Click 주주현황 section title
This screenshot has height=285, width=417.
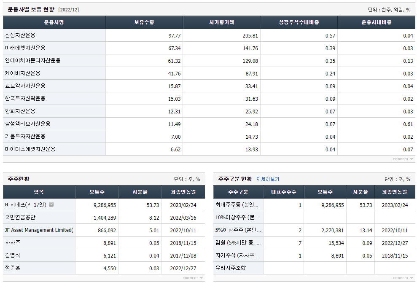[19, 179]
